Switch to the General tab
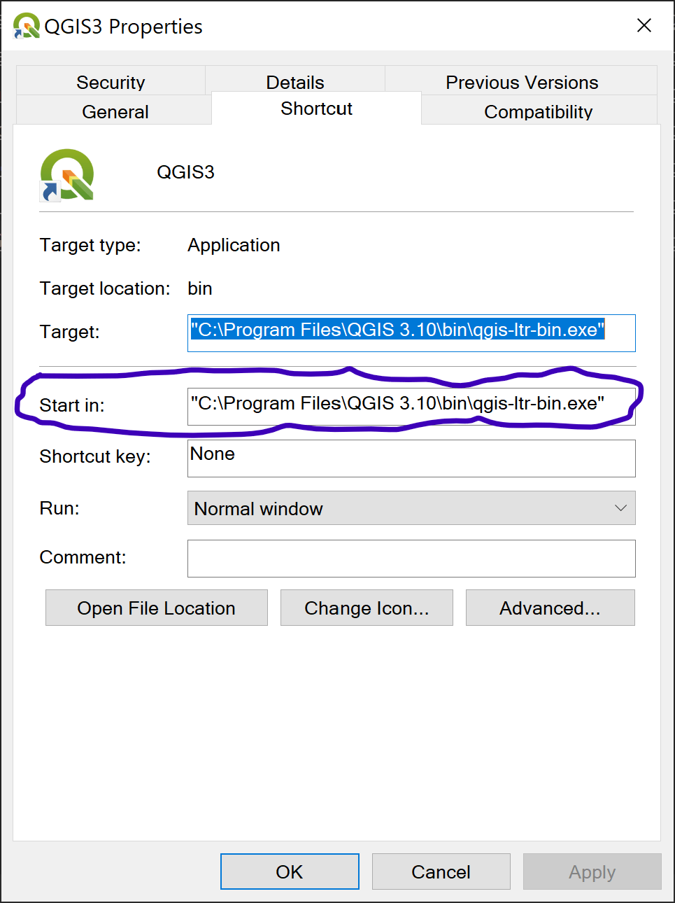The height and width of the screenshot is (903, 675). 115,111
